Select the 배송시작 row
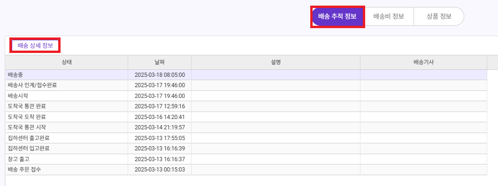Viewport: 498px width, 186px height. click(246, 96)
